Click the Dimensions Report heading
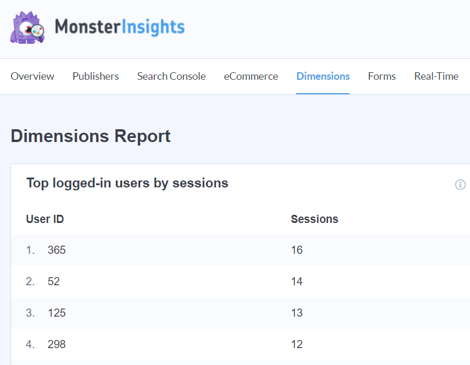Image resolution: width=470 pixels, height=365 pixels. [90, 136]
